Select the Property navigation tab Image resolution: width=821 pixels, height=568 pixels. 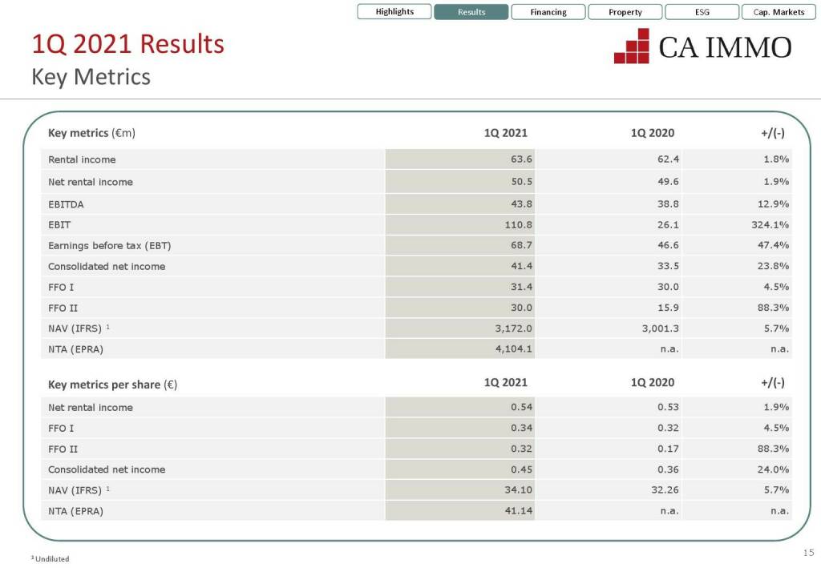point(625,12)
